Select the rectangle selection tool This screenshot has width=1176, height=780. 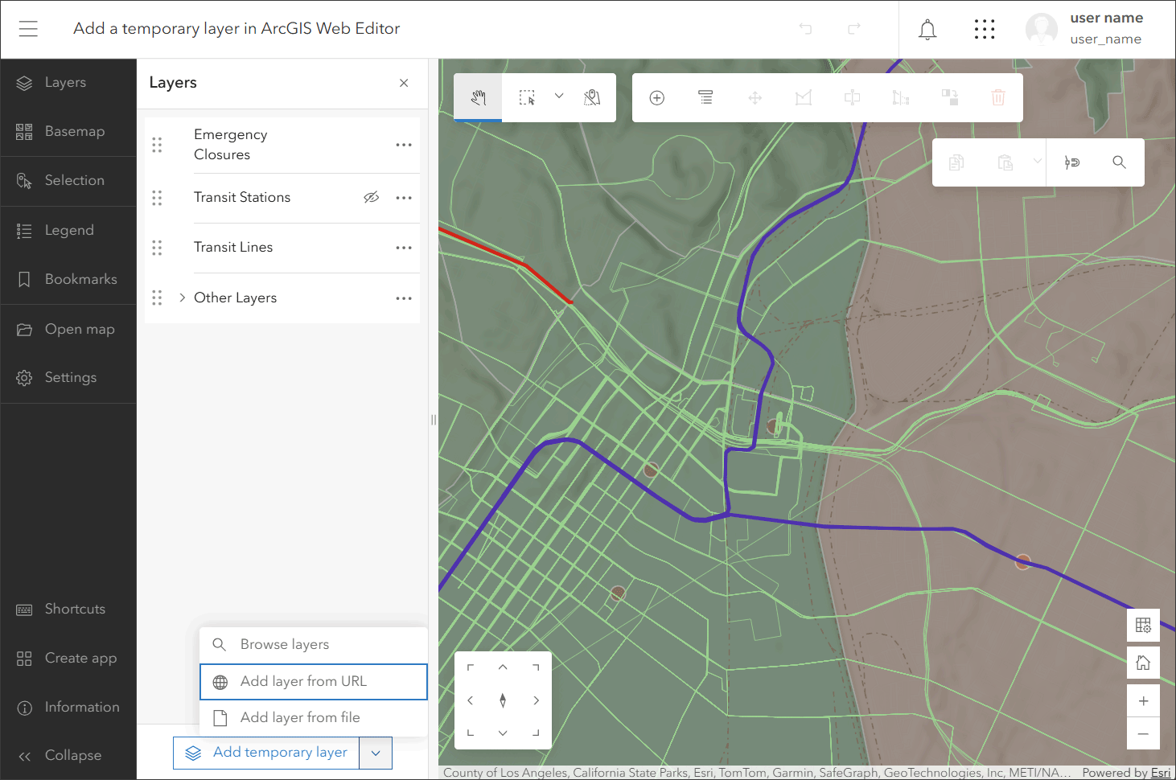click(x=527, y=97)
